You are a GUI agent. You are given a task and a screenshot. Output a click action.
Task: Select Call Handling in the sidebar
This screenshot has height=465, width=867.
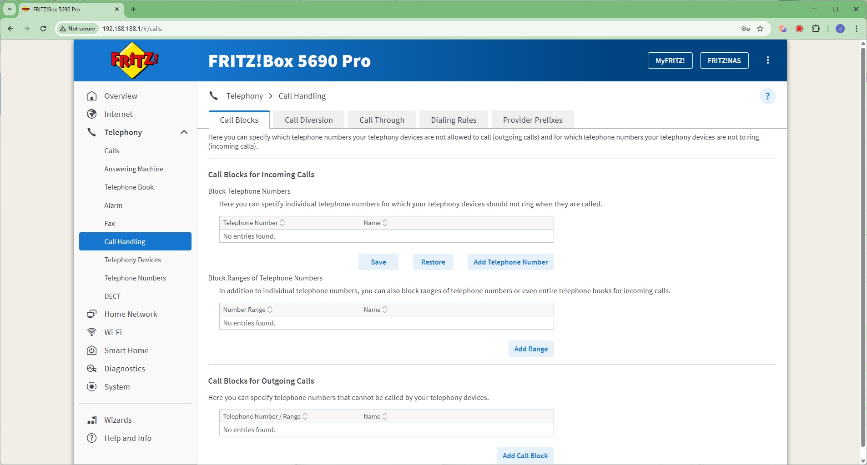click(135, 241)
